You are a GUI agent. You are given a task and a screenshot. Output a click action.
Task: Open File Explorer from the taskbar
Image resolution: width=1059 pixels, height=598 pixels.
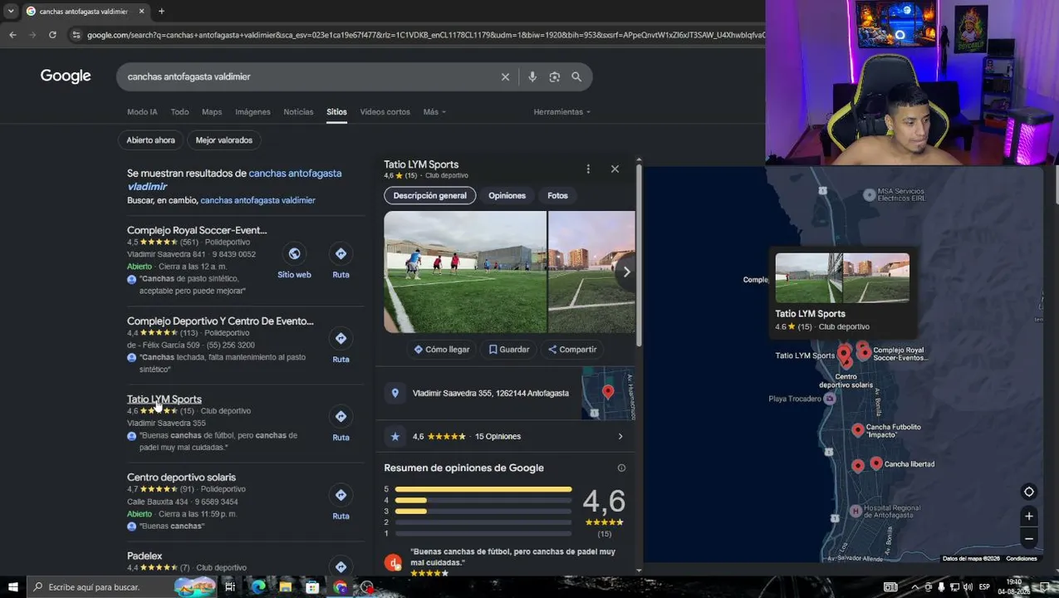(285, 587)
